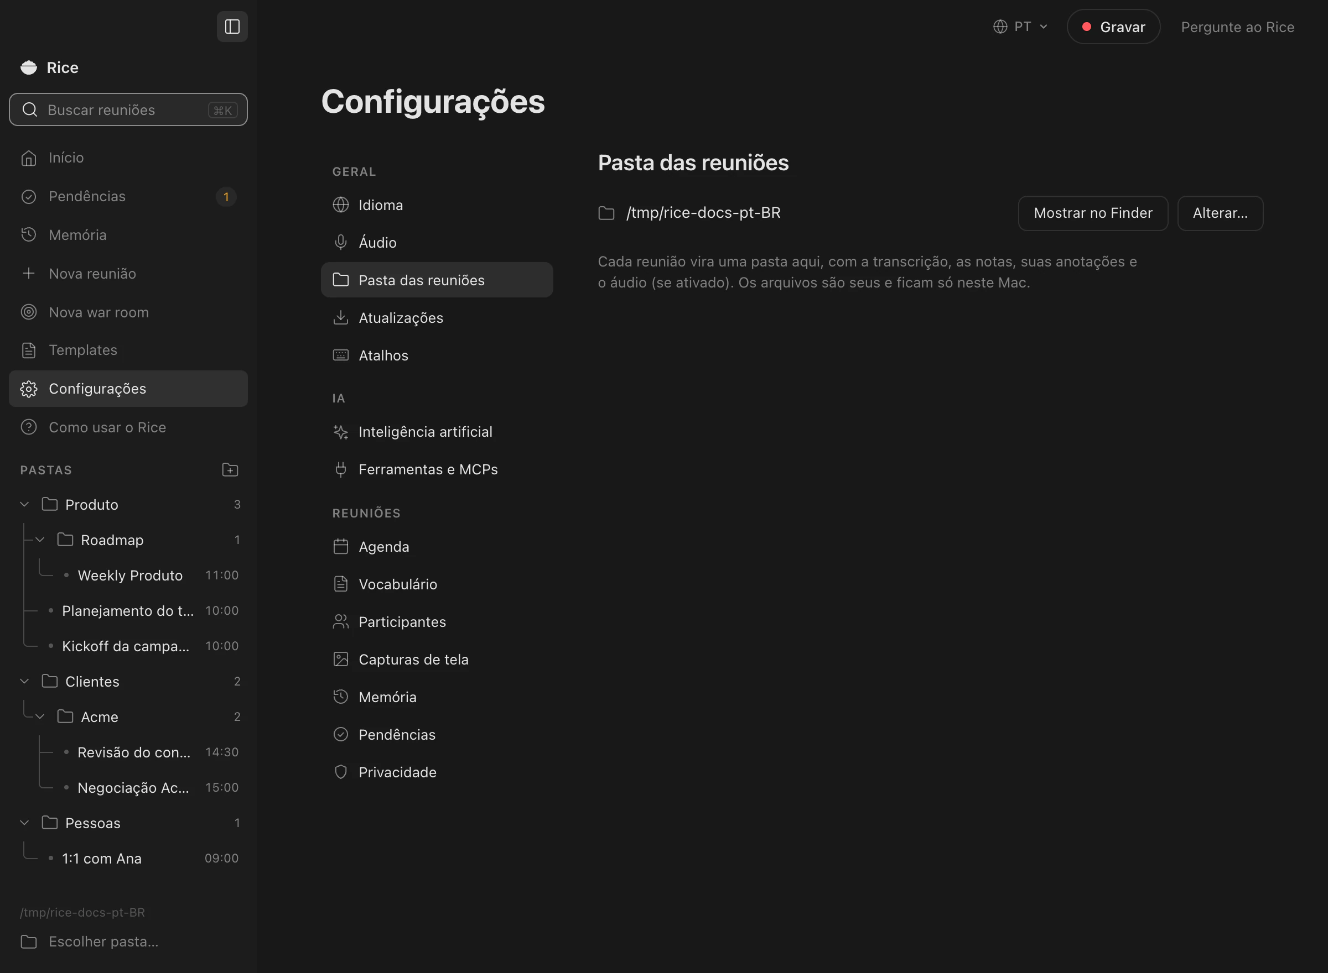The height and width of the screenshot is (973, 1328).
Task: Create a new folder with the PASTAS plus icon
Action: 230,469
